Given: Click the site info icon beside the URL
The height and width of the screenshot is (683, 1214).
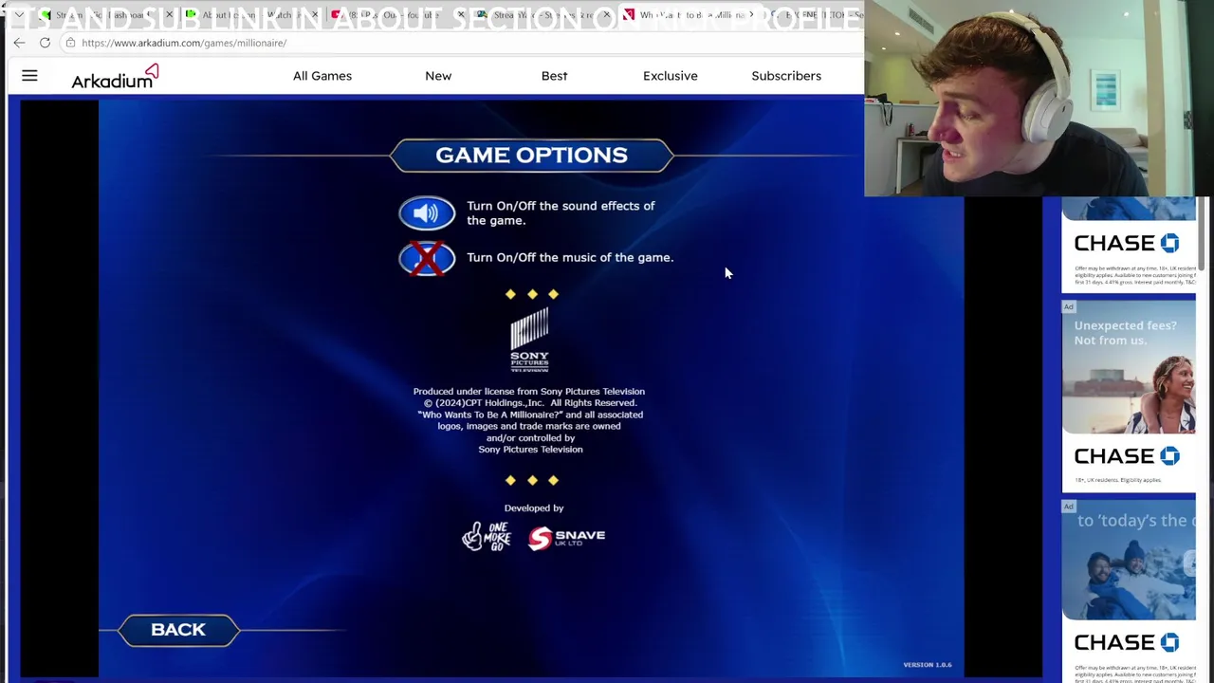Looking at the screenshot, I should click(x=70, y=43).
